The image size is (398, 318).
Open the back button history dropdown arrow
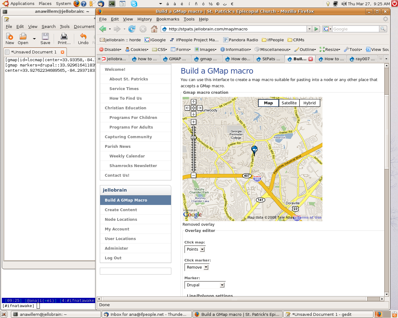(110, 29)
